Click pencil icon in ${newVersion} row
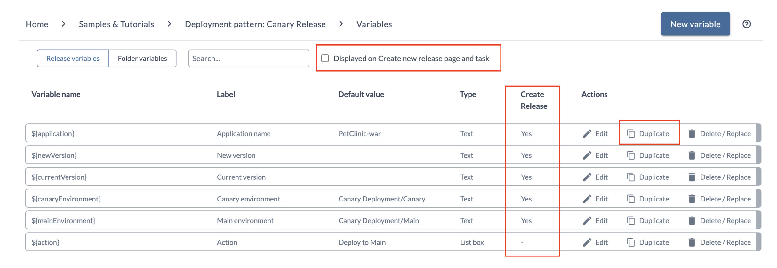 tap(587, 155)
